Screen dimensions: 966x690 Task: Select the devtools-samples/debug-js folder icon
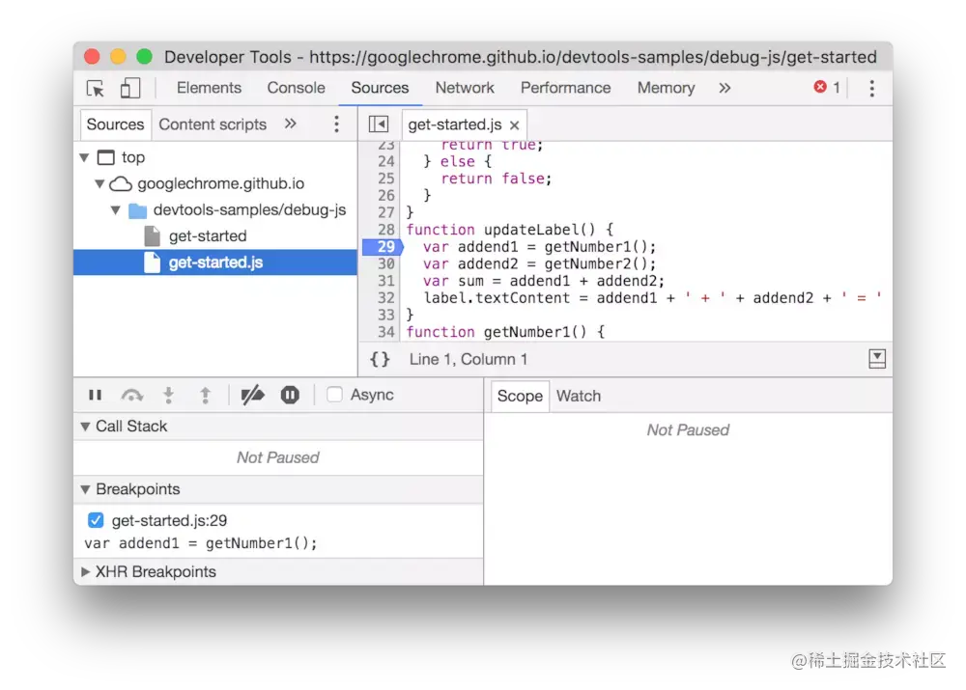137,211
